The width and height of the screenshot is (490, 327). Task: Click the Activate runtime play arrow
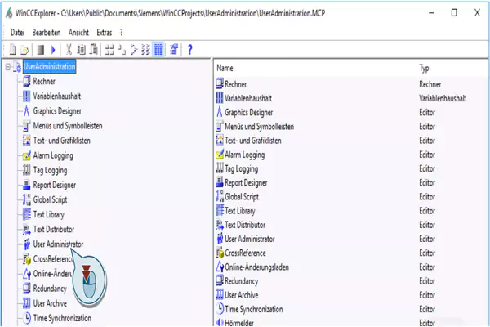click(53, 49)
